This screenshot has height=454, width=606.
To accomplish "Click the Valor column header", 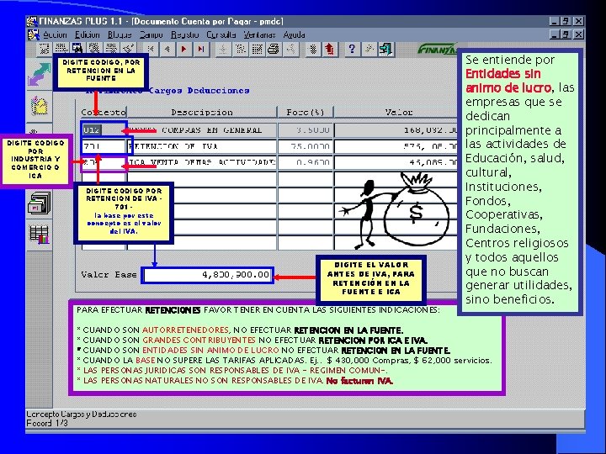I will [398, 113].
